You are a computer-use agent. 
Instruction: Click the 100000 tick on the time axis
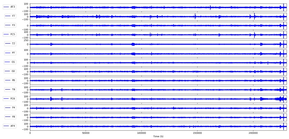point(141,133)
